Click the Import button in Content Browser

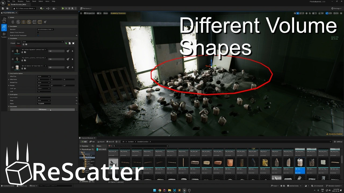point(101,142)
